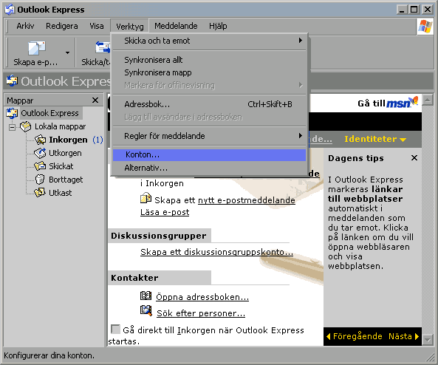Viewport: 438px width, 365px height.
Task: Open the Hjälp menu
Action: pos(218,26)
